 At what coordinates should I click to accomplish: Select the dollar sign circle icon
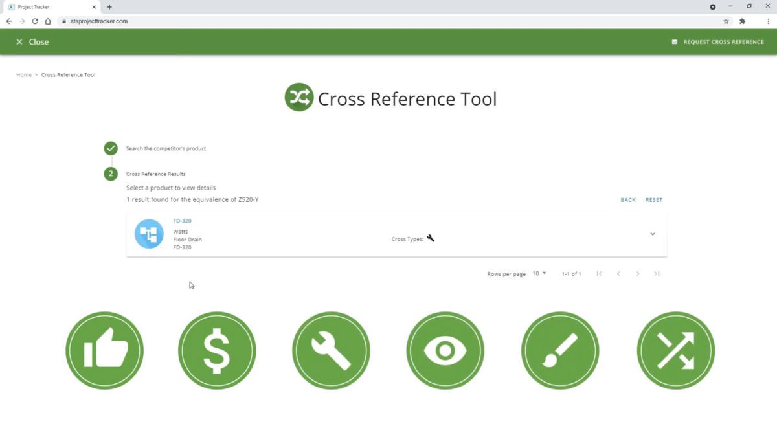tap(217, 351)
